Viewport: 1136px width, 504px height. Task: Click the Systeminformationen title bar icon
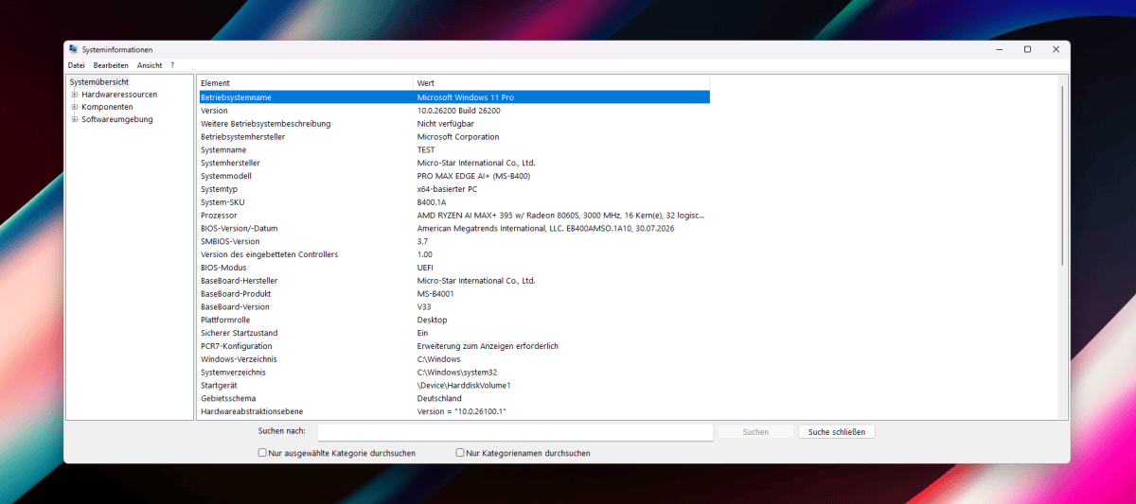point(73,49)
